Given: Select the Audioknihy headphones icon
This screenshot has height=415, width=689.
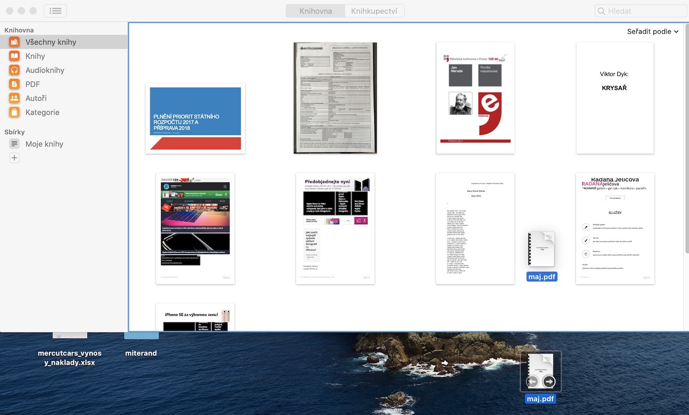Looking at the screenshot, I should pyautogui.click(x=15, y=70).
